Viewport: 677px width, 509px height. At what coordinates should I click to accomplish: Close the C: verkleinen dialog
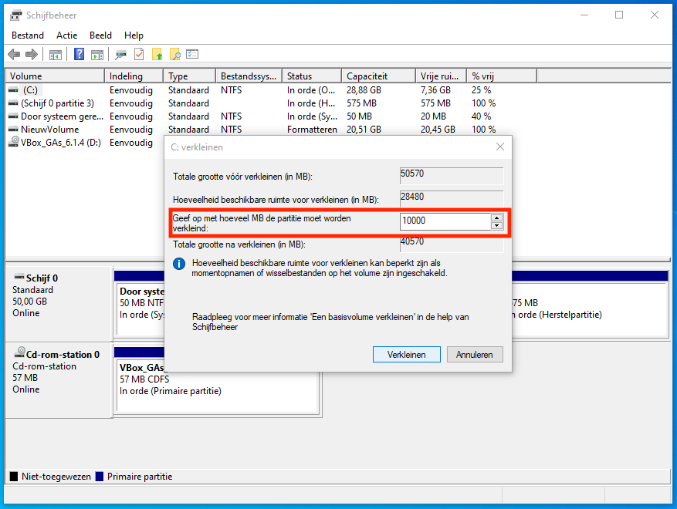click(500, 147)
